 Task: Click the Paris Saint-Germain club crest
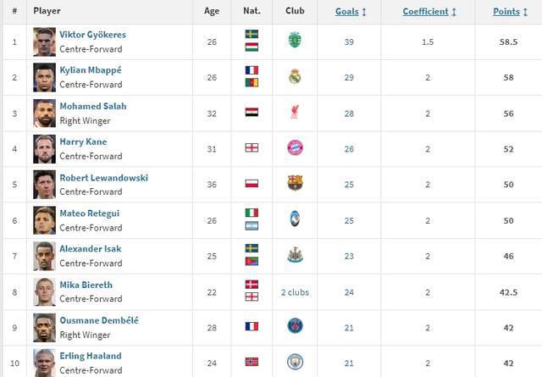(x=295, y=325)
